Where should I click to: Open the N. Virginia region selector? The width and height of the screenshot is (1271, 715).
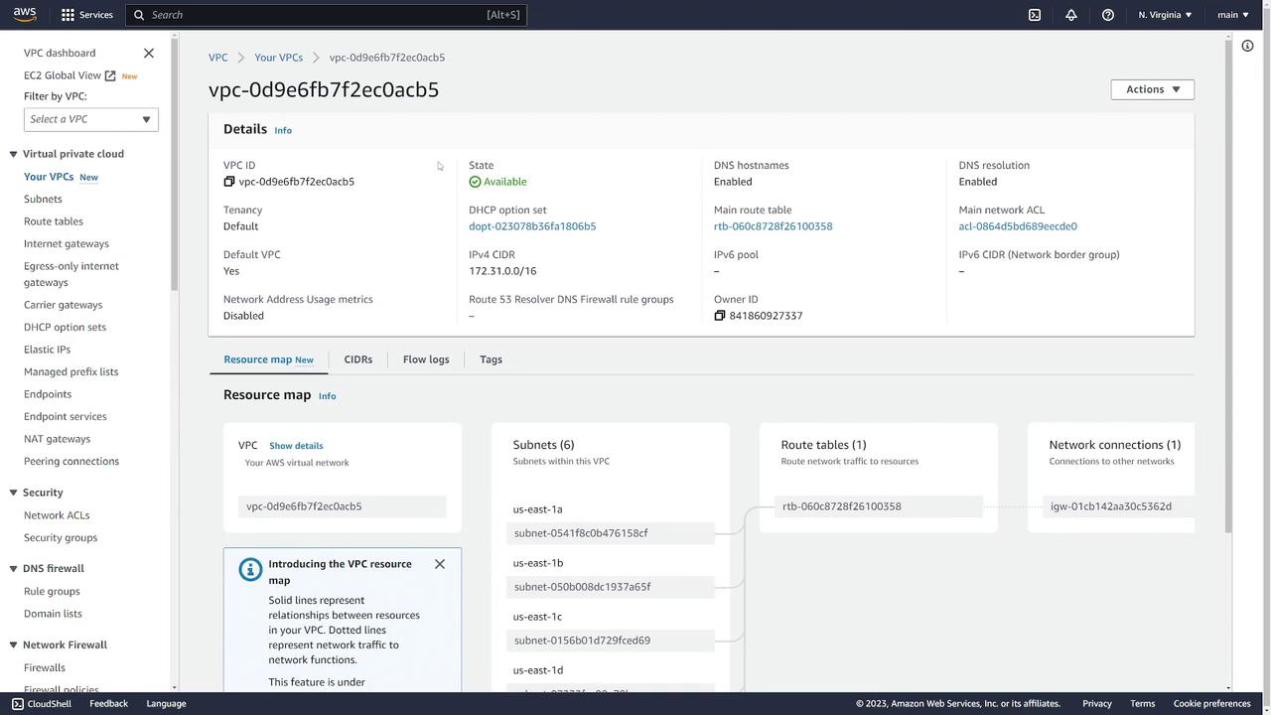click(x=1166, y=15)
